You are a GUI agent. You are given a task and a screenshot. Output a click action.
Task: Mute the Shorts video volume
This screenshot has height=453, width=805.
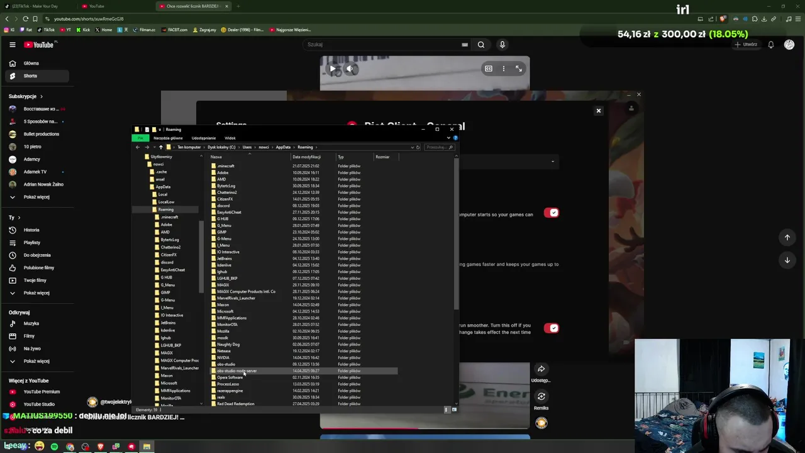351,69
